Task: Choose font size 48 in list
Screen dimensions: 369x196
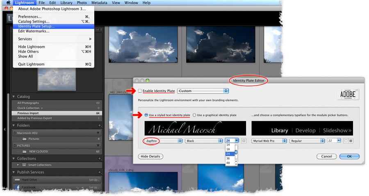Action: (230, 163)
